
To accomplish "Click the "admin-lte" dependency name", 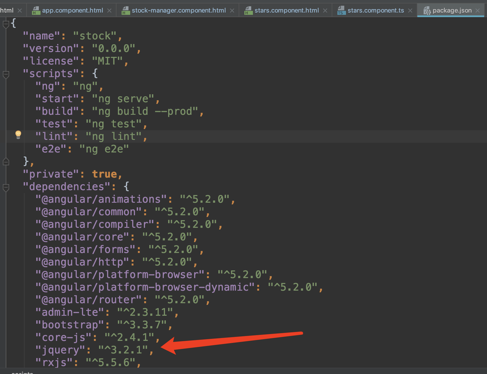I will coord(70,312).
